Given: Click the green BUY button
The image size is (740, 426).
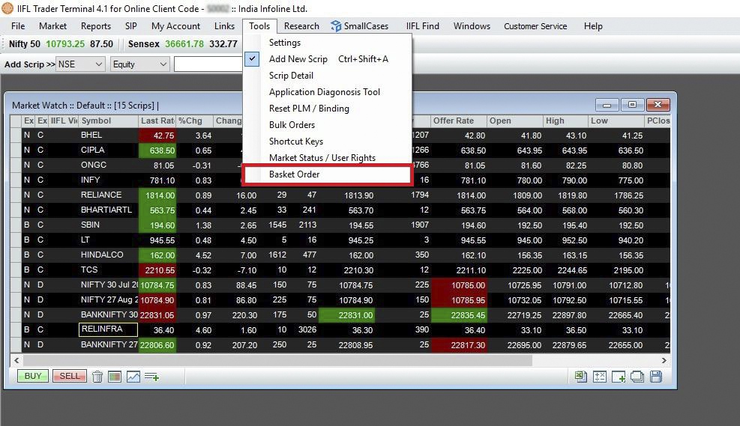Looking at the screenshot, I should (33, 376).
